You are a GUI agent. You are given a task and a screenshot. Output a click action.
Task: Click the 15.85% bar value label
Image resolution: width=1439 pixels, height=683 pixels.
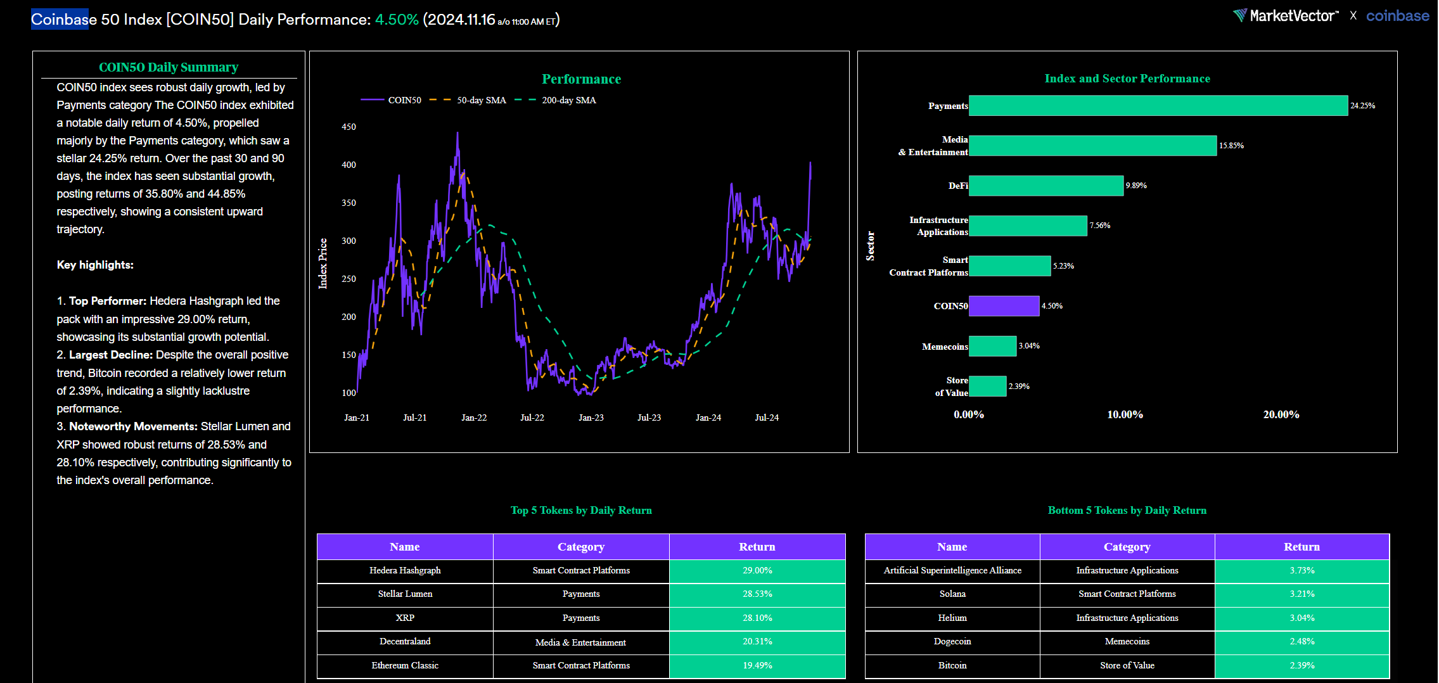1231,146
